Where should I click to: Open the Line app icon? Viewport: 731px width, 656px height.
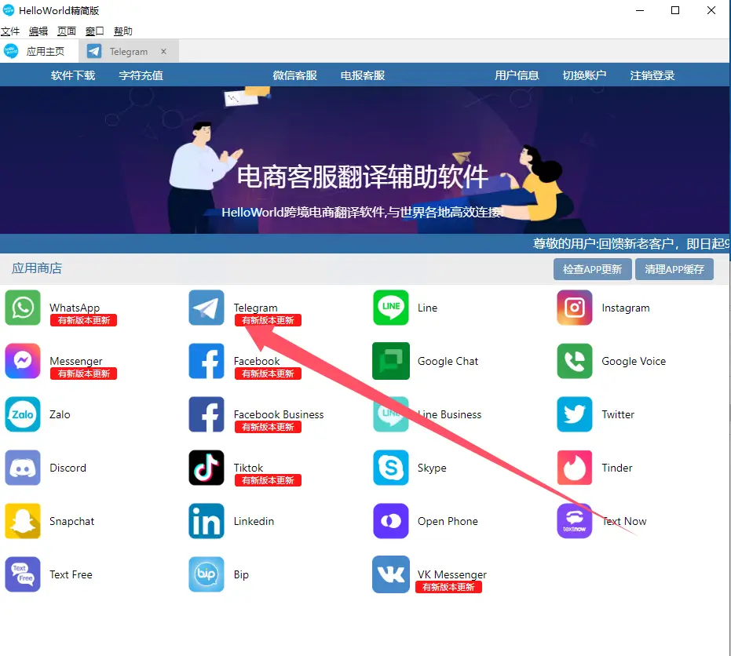pos(391,308)
